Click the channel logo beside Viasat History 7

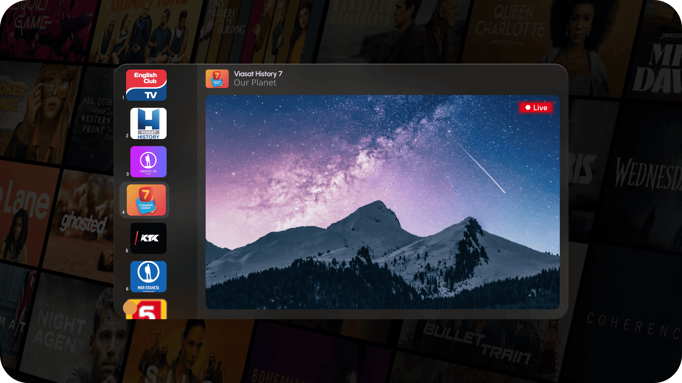point(217,79)
